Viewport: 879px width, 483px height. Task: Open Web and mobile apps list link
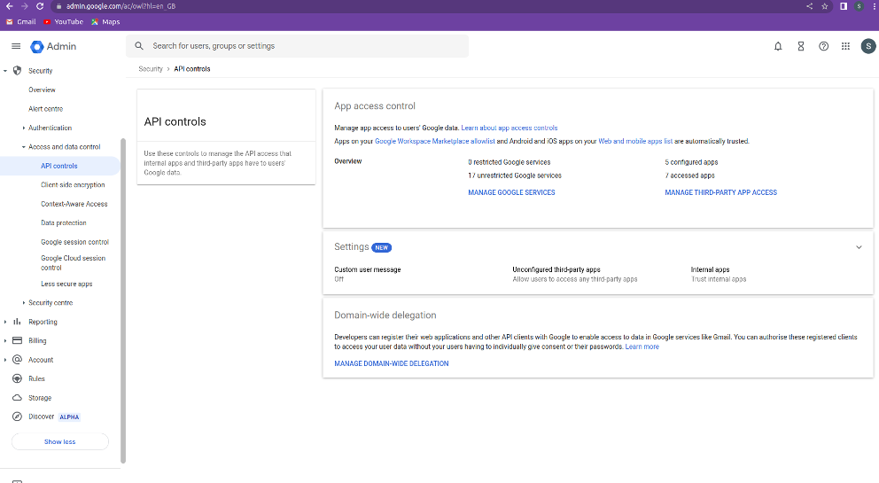(635, 142)
